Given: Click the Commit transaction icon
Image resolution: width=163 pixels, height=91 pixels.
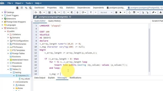Looking at the screenshot, I should (x=143, y=12).
